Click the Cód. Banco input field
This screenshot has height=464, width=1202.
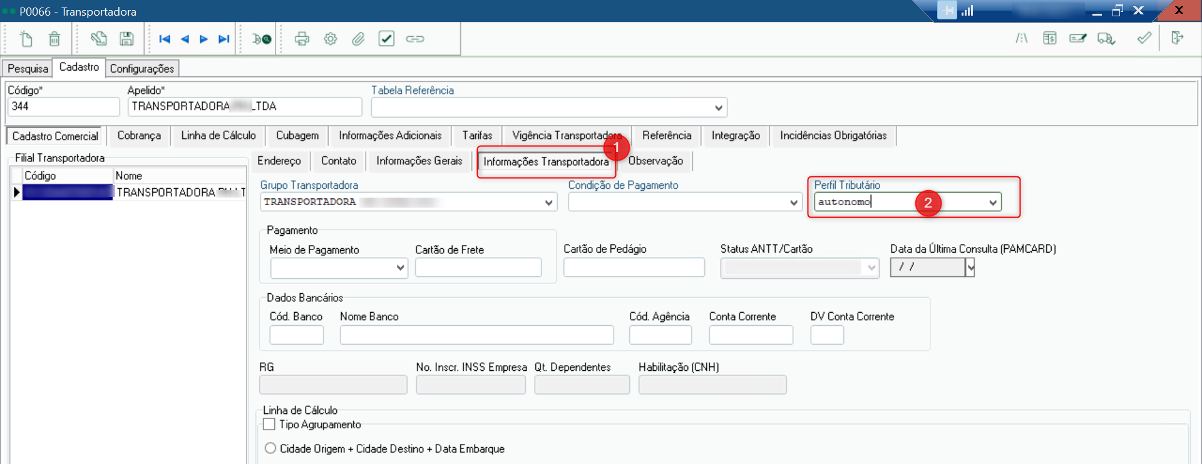pos(297,335)
